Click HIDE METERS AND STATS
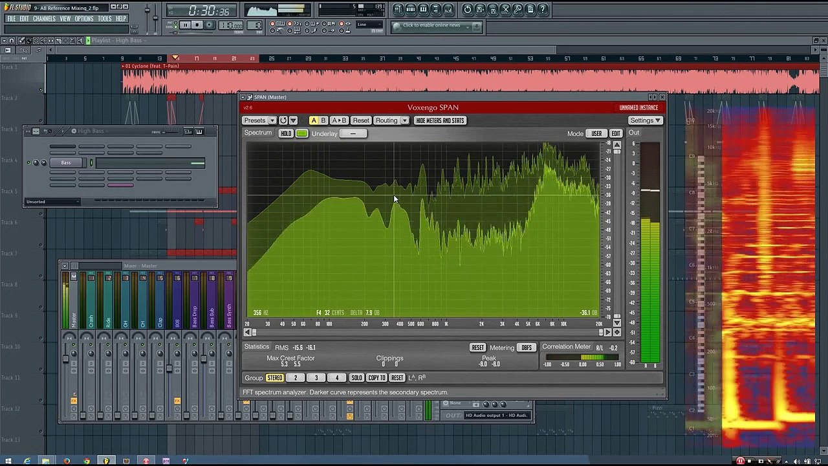 pos(441,120)
